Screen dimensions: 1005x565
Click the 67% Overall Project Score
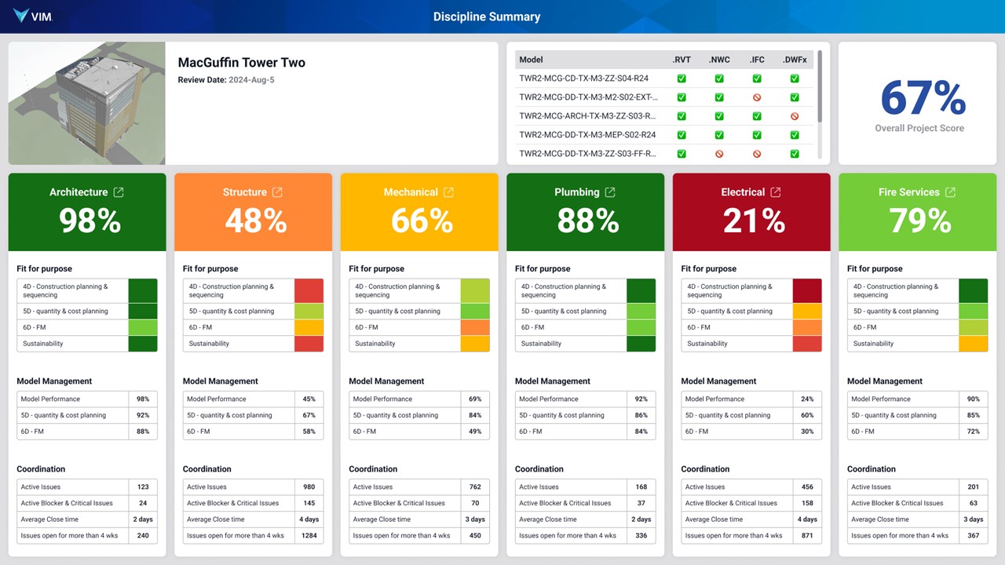(922, 98)
